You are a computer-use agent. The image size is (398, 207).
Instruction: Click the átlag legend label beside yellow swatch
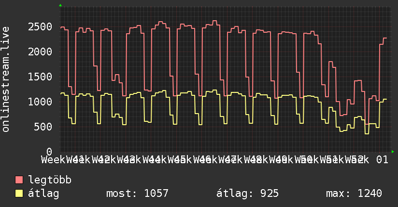click(43, 194)
